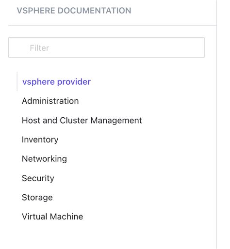Expand Host and Cluster Management category
Image resolution: width=230 pixels, height=249 pixels.
82,120
